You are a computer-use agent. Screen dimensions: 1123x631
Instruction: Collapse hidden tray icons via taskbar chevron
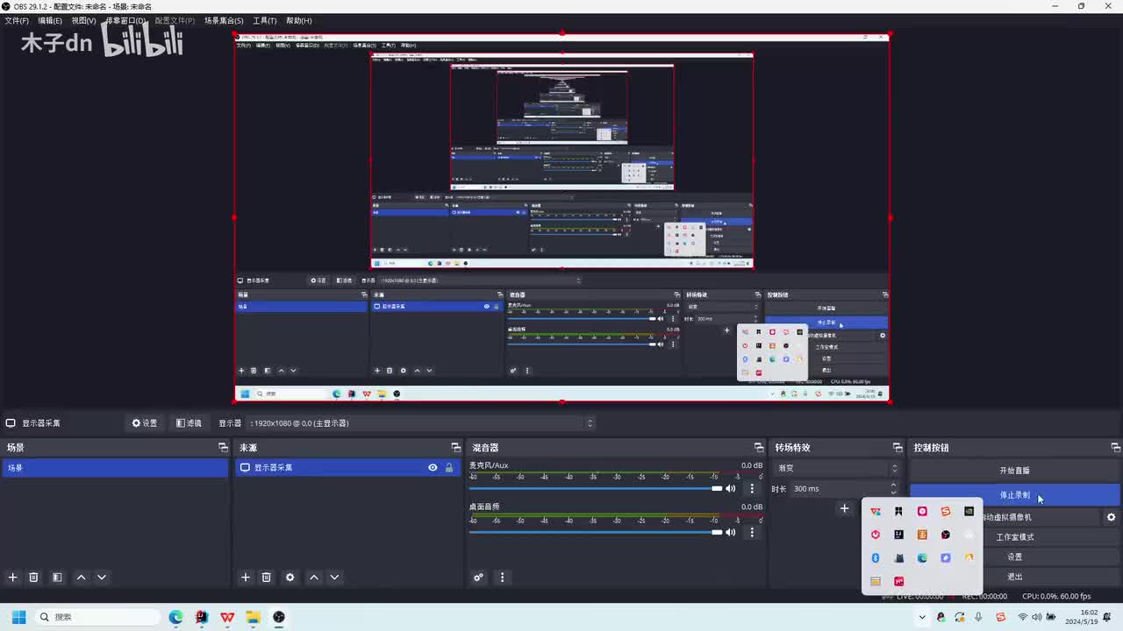pos(922,617)
